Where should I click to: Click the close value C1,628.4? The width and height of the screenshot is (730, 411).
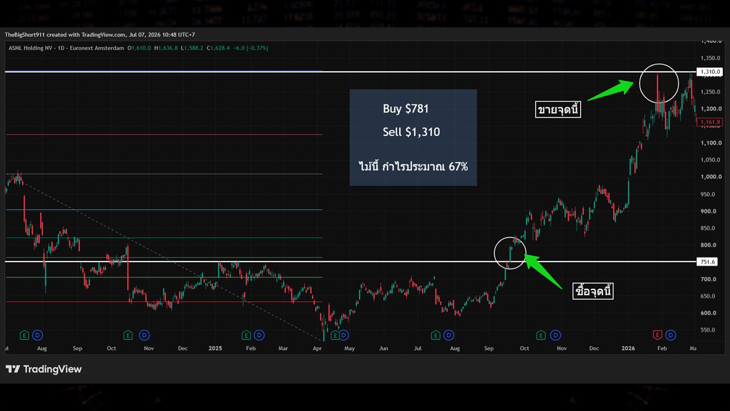tap(218, 48)
